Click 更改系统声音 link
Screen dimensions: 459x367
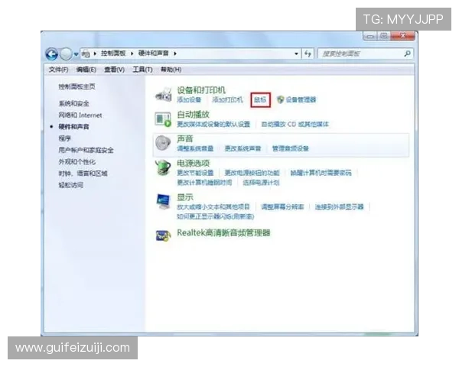(243, 148)
